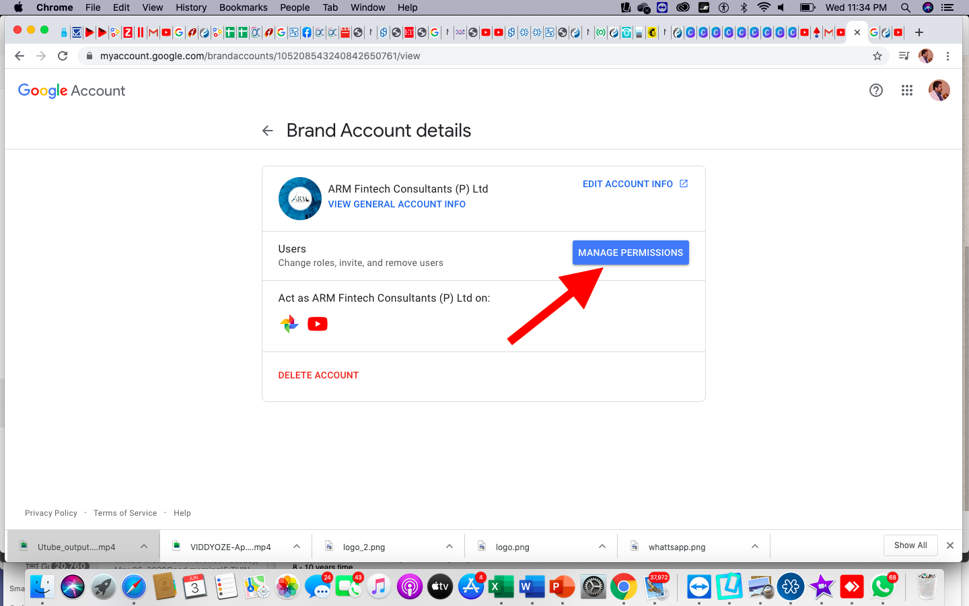The height and width of the screenshot is (606, 969).
Task: Reload the page with the refresh icon
Action: click(x=63, y=56)
